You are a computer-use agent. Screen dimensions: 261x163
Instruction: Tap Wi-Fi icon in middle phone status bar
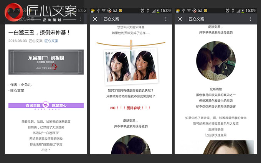pyautogui.click(x=104, y=10)
